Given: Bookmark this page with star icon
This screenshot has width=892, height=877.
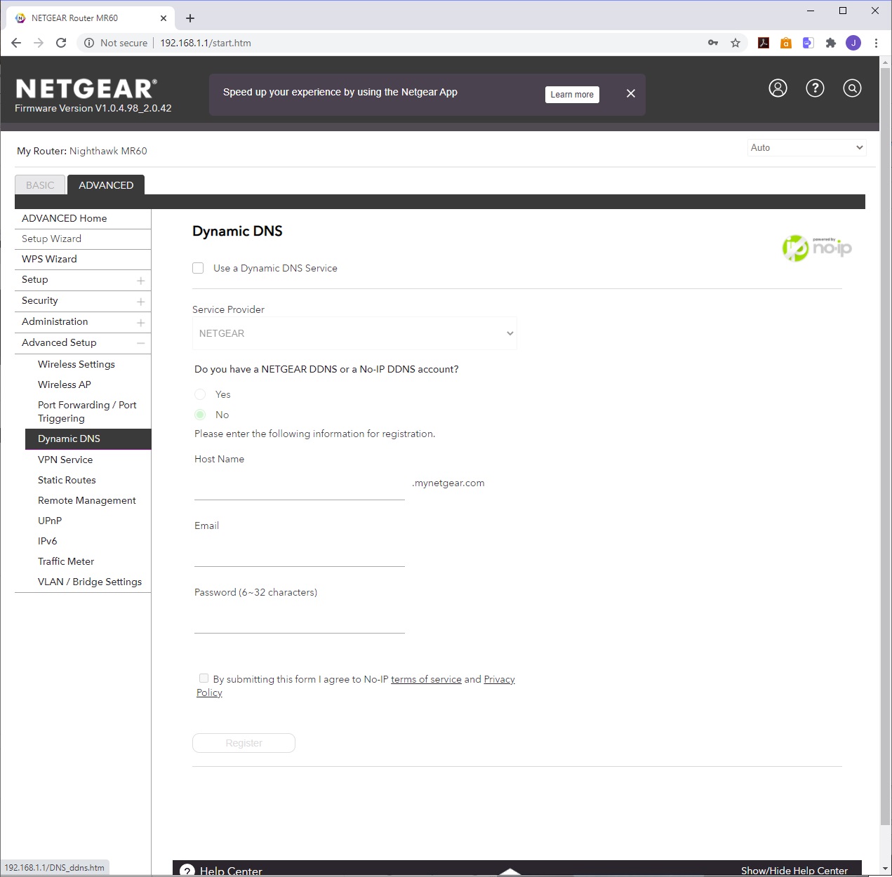Looking at the screenshot, I should (x=735, y=43).
